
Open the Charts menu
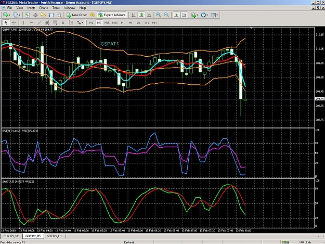pyautogui.click(x=44, y=8)
